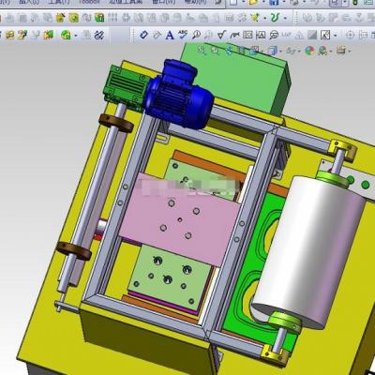
Task: Expand the Apply Scene dropdown arrow
Action: 331,51
